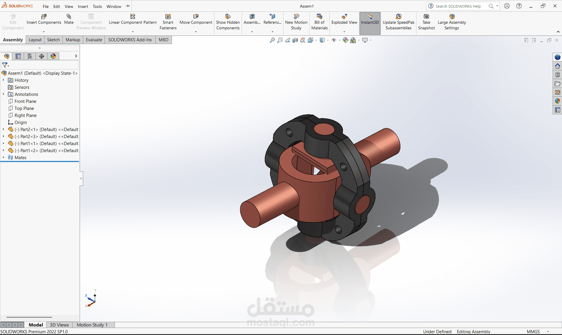
Task: Open the DisplayManager tab
Action: [x=53, y=56]
